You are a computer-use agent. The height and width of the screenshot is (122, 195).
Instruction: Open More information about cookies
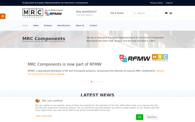44,116
